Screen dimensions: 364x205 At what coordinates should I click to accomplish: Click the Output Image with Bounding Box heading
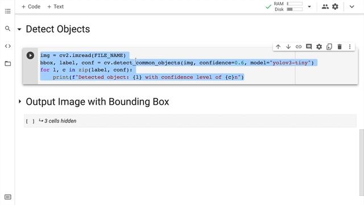point(97,101)
